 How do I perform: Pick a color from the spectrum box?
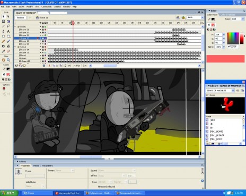pyautogui.click(x=233, y=38)
